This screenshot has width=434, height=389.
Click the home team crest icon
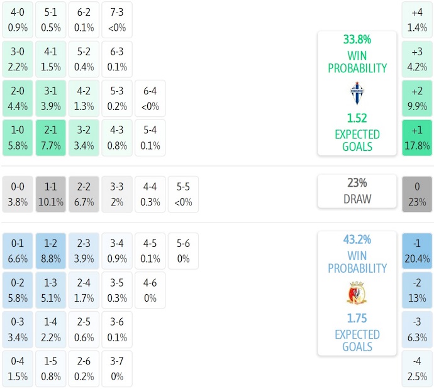pos(357,93)
